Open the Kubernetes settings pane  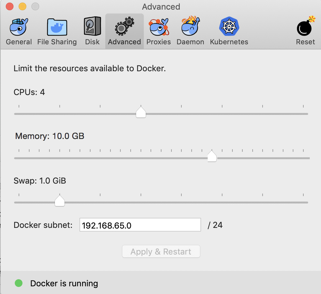229,30
